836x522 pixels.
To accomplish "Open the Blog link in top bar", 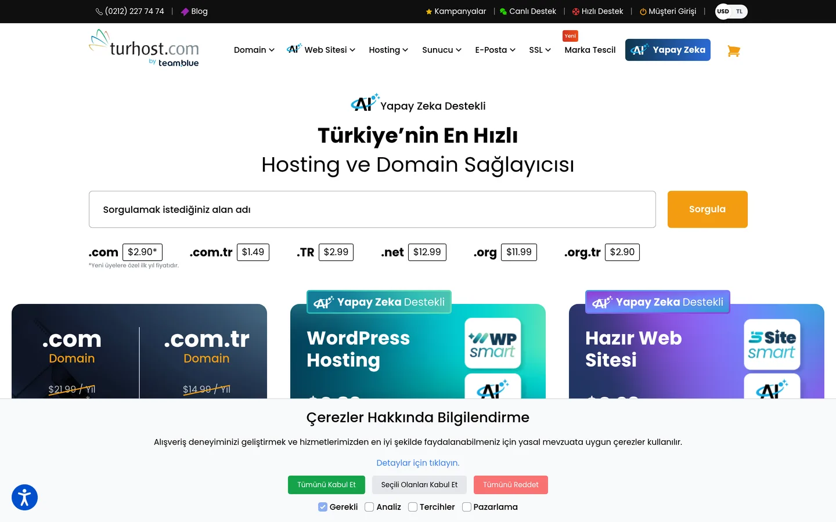I will click(x=199, y=12).
